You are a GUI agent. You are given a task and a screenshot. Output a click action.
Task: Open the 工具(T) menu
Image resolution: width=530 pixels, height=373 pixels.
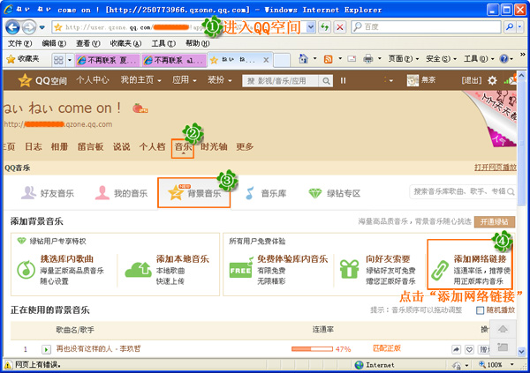(x=163, y=43)
